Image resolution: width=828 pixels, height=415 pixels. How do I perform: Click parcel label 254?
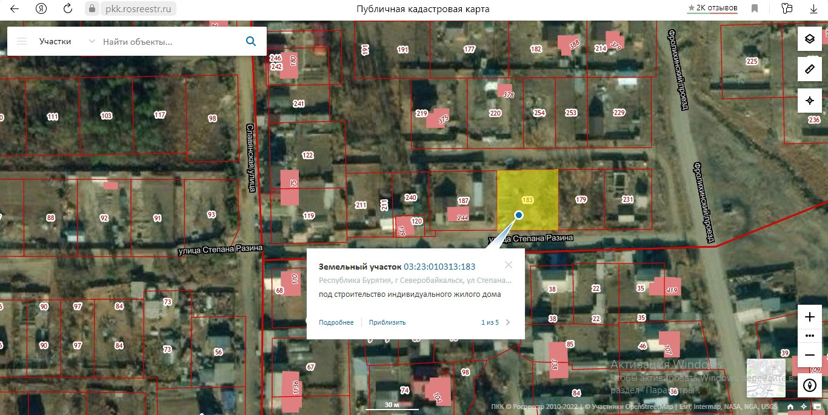tap(539, 113)
